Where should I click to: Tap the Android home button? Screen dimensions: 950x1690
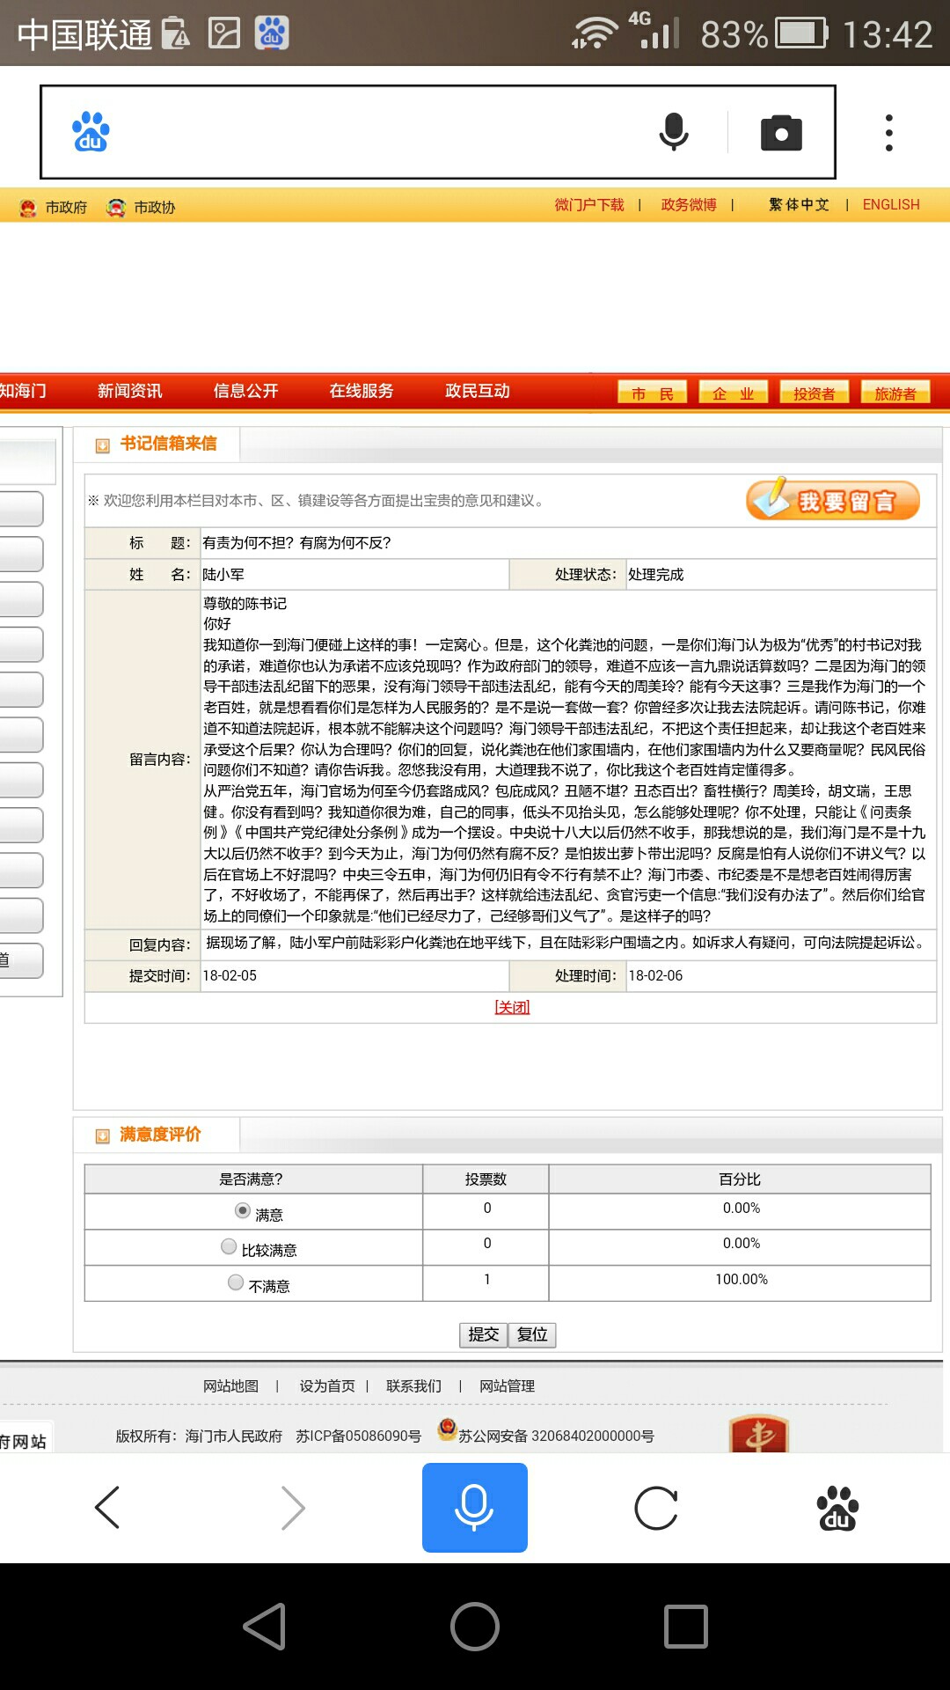[x=475, y=1626]
